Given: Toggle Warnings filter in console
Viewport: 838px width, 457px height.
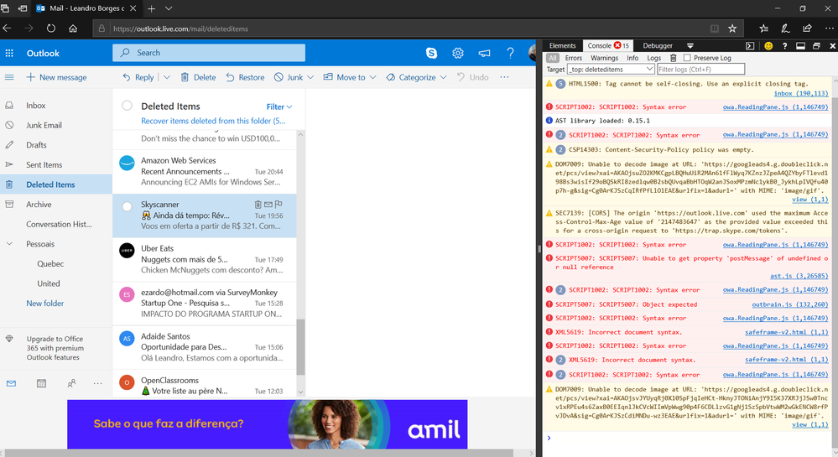Looking at the screenshot, I should [604, 58].
